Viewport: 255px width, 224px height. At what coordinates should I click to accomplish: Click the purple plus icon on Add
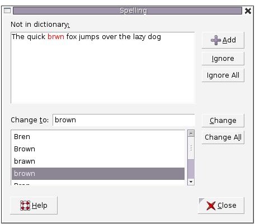tap(216, 40)
